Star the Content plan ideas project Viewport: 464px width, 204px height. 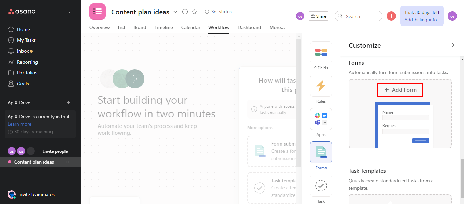click(x=194, y=12)
